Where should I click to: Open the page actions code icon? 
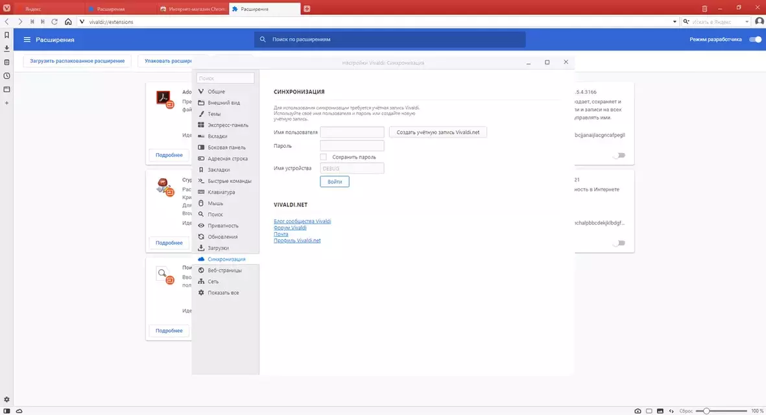point(671,411)
